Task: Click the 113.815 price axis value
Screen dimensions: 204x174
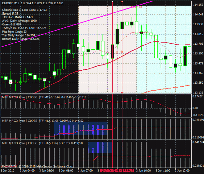Action: (198, 34)
